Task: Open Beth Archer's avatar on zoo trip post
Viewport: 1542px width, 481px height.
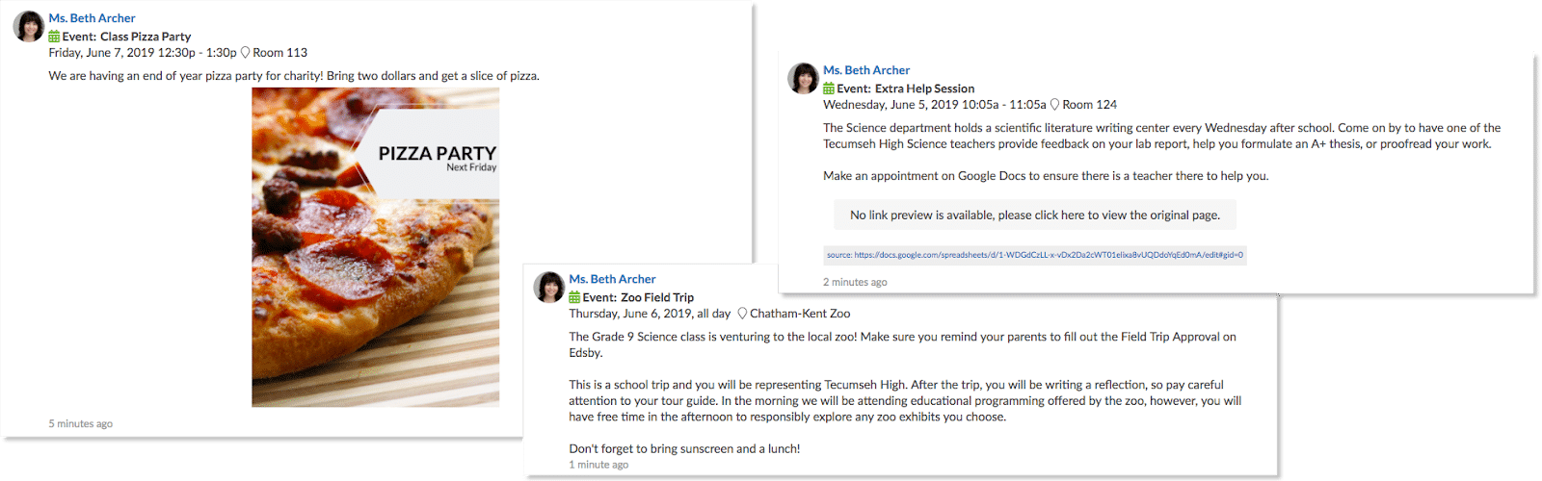Action: [549, 288]
